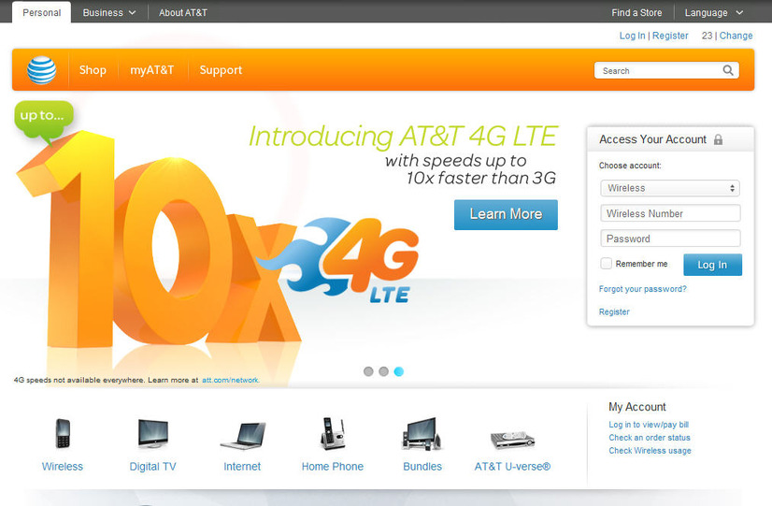Click the My Account heading
Image resolution: width=772 pixels, height=506 pixels.
click(x=637, y=407)
